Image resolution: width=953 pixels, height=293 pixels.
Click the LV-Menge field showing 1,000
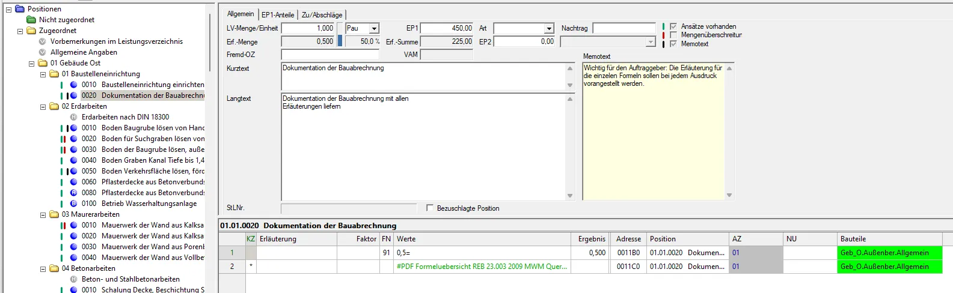pyautogui.click(x=308, y=28)
